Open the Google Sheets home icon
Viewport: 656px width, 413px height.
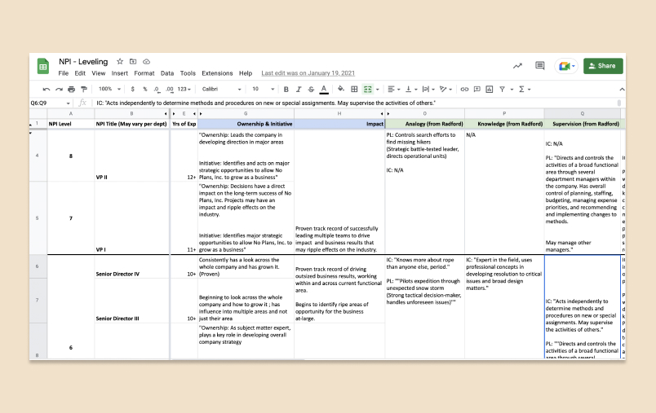[x=43, y=67]
